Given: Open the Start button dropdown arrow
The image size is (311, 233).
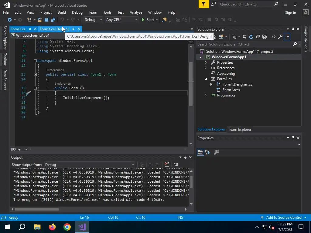Looking at the screenshot, I should click(x=157, y=20).
